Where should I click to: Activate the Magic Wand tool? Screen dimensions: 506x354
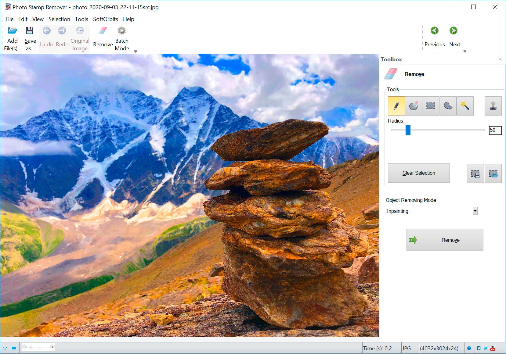pos(465,106)
